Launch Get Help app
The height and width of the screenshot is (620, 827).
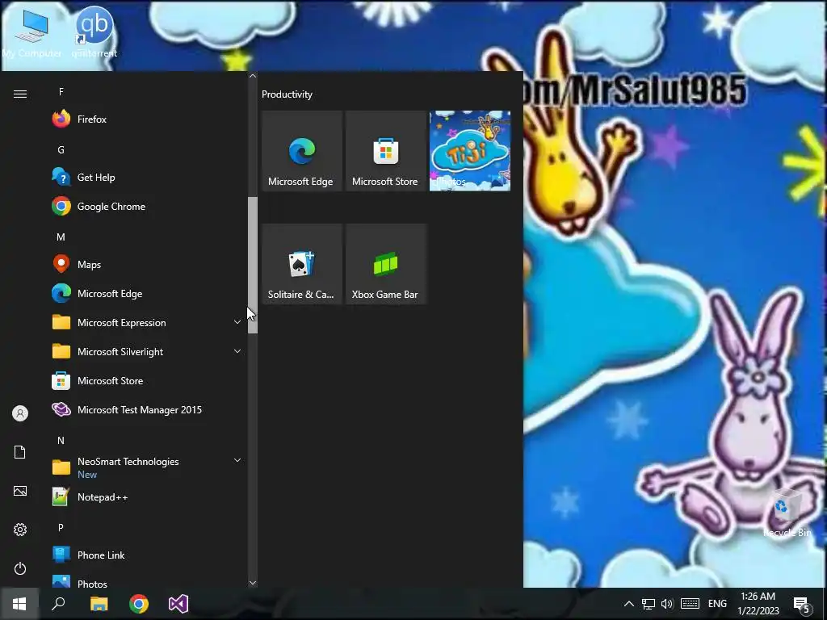[147, 177]
